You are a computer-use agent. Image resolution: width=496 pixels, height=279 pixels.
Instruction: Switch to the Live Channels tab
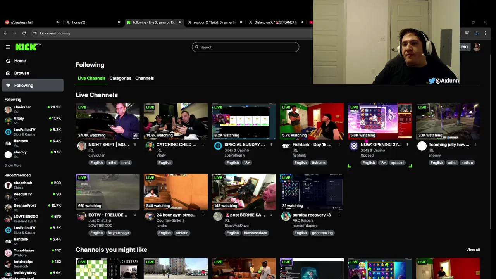point(91,78)
